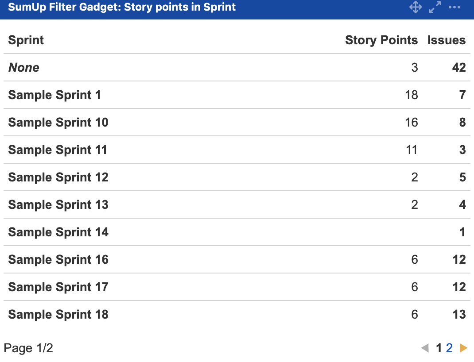The image size is (474, 362).
Task: Open page 2 of results
Action: [449, 348]
